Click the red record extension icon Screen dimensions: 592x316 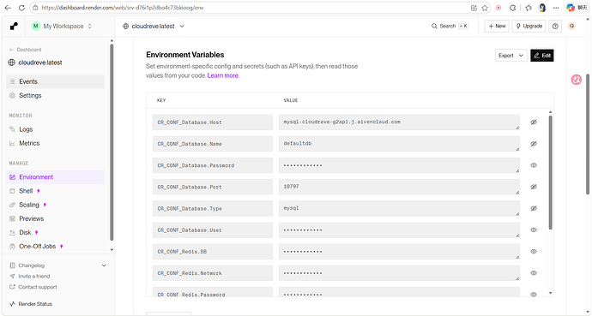[498, 8]
